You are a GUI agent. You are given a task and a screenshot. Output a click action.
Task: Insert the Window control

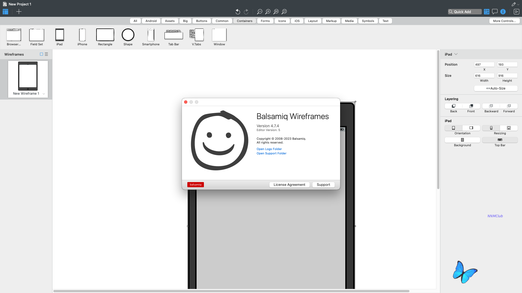pyautogui.click(x=219, y=37)
